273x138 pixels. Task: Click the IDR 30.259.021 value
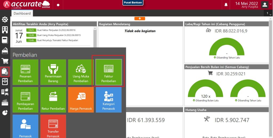click(231, 74)
